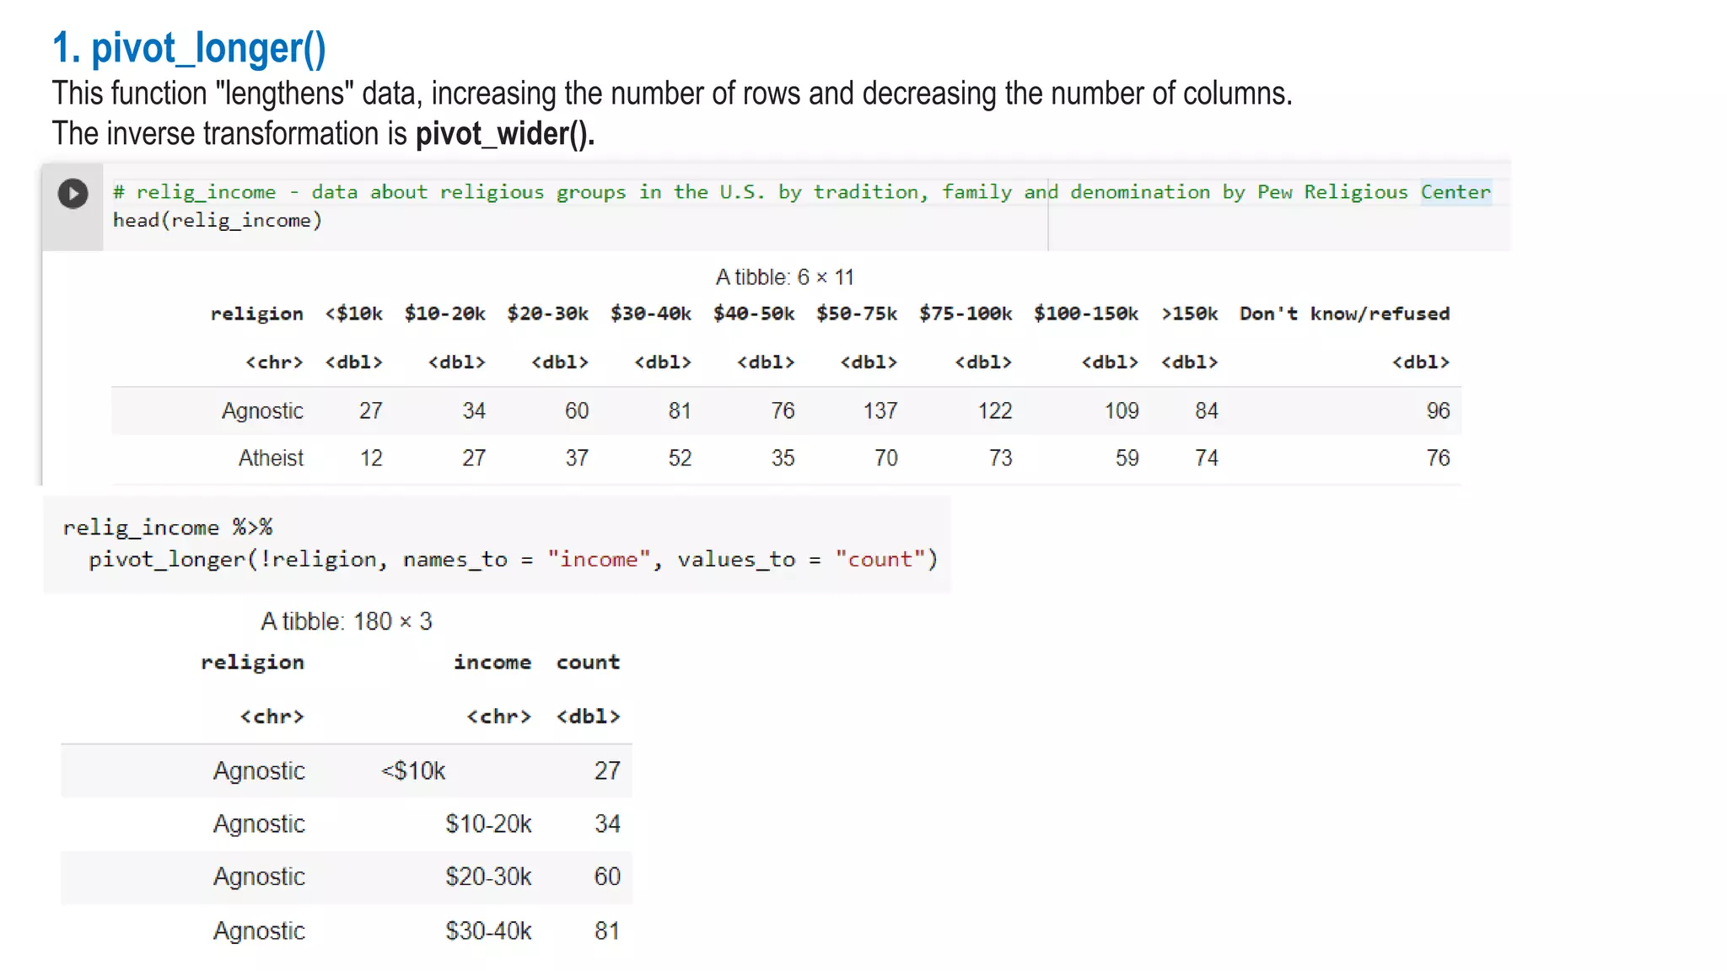Click the '$100-150k' column header
1727x971 pixels.
1086,314
